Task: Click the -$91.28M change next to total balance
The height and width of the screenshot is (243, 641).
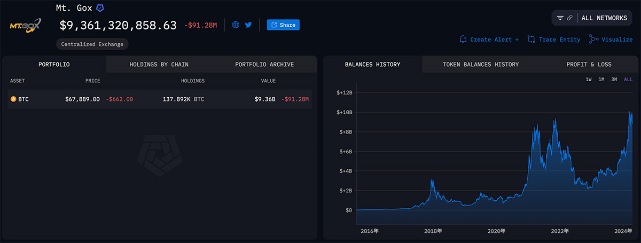Action: pos(202,25)
